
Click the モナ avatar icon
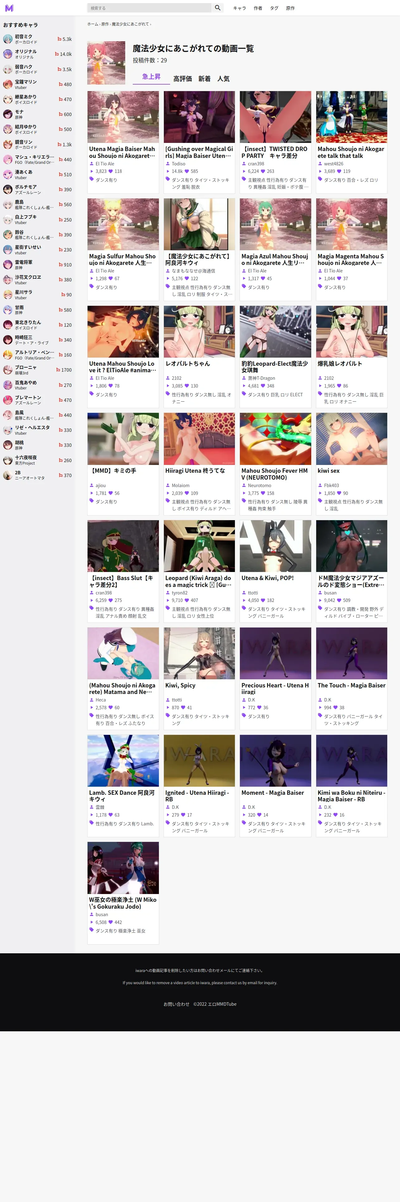tap(8, 114)
